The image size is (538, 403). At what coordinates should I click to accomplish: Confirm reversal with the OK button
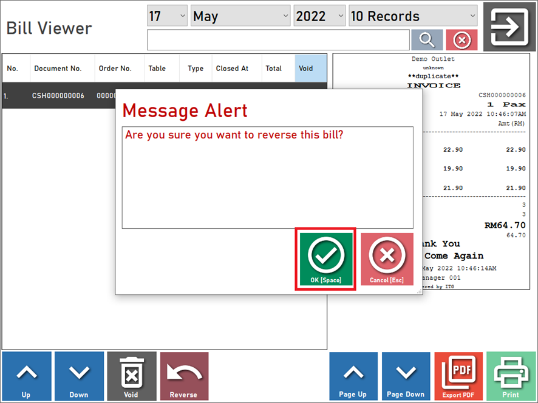[325, 259]
